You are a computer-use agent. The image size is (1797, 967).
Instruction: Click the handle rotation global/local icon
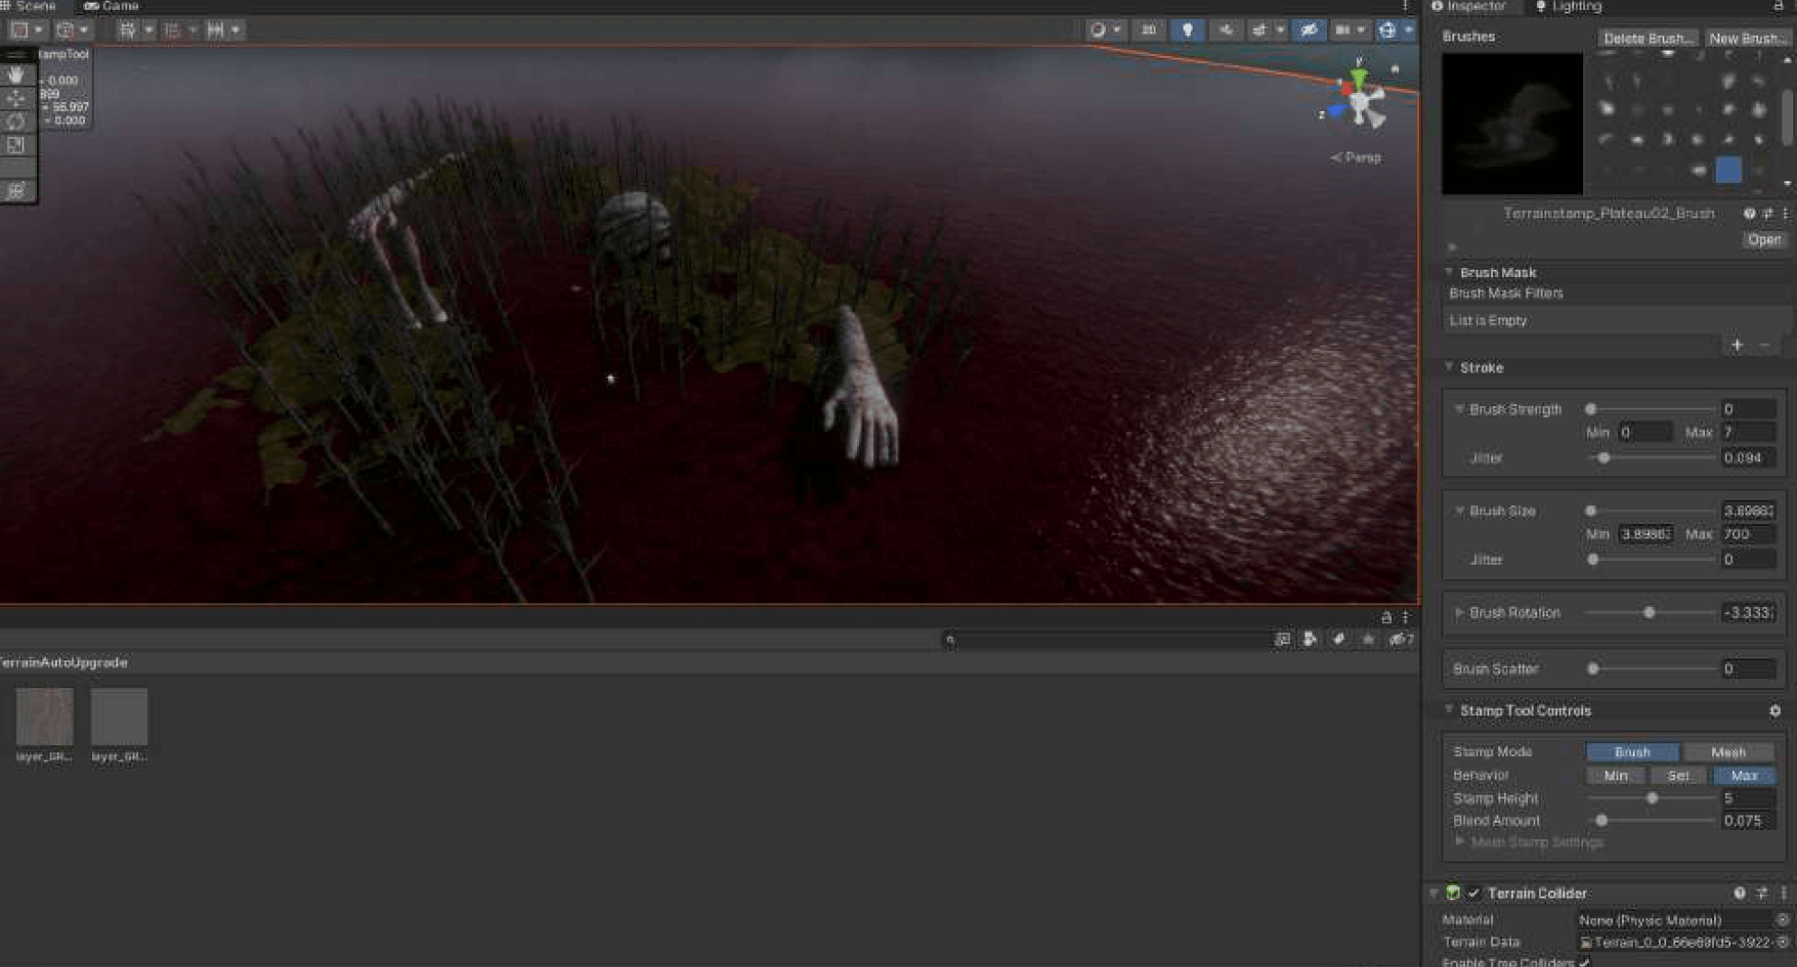click(64, 30)
